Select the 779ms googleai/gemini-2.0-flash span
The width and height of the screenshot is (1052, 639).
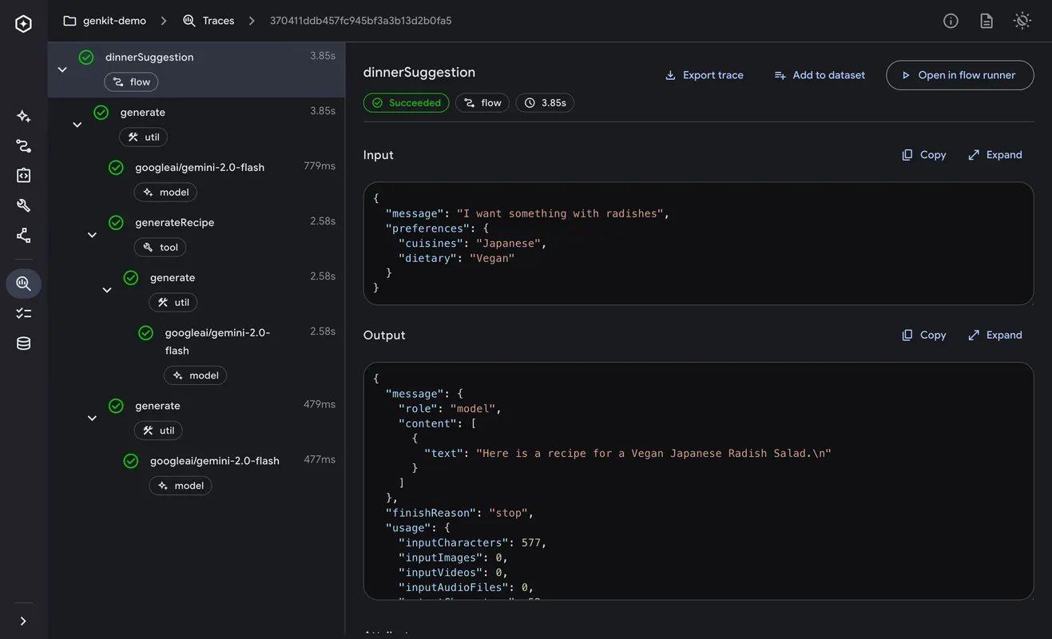click(x=199, y=168)
